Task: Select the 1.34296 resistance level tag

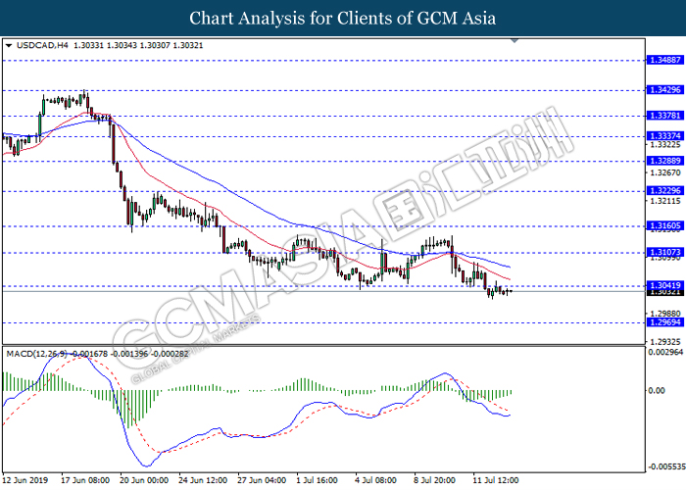Action: 664,90
